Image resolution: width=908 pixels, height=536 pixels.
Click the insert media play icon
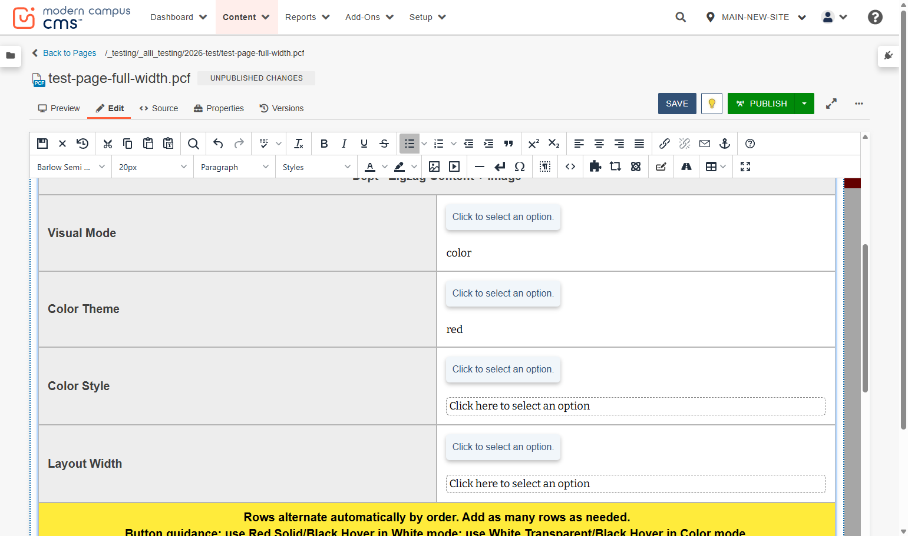pos(454,167)
